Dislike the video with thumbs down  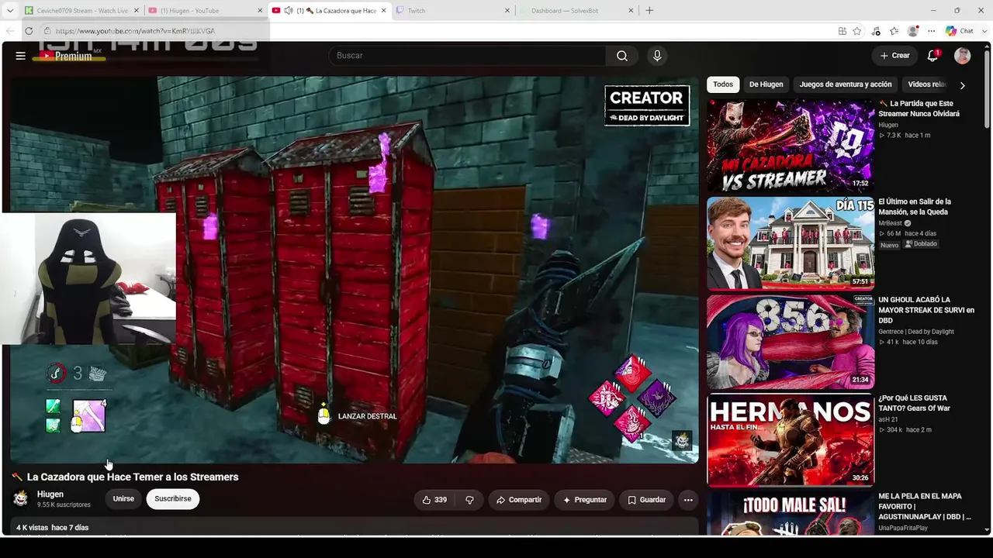[x=469, y=500]
